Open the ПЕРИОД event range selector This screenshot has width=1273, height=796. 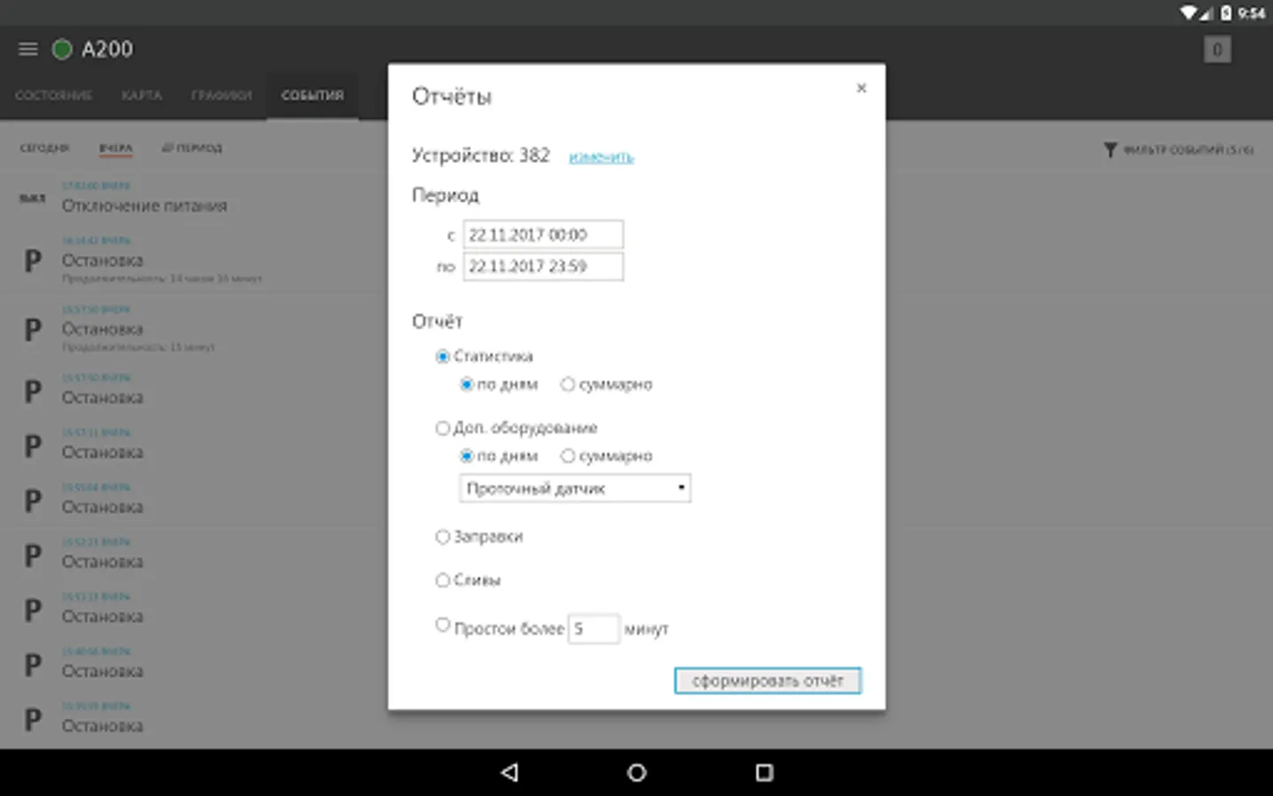coord(193,148)
